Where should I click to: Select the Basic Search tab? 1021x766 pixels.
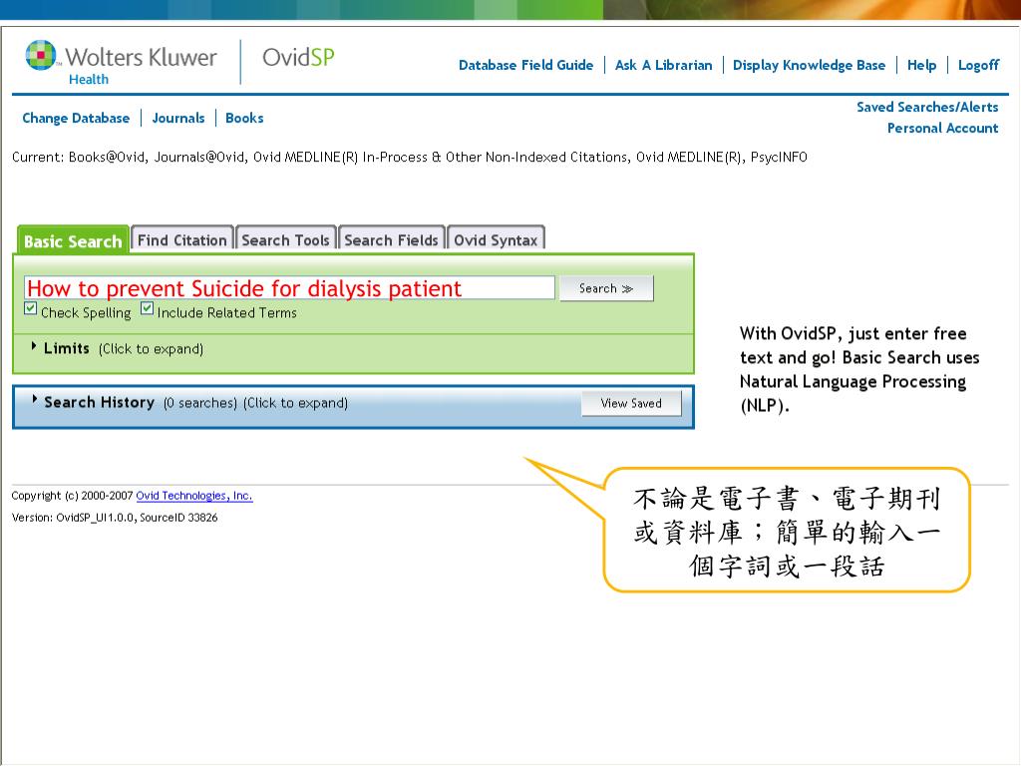coord(73,241)
